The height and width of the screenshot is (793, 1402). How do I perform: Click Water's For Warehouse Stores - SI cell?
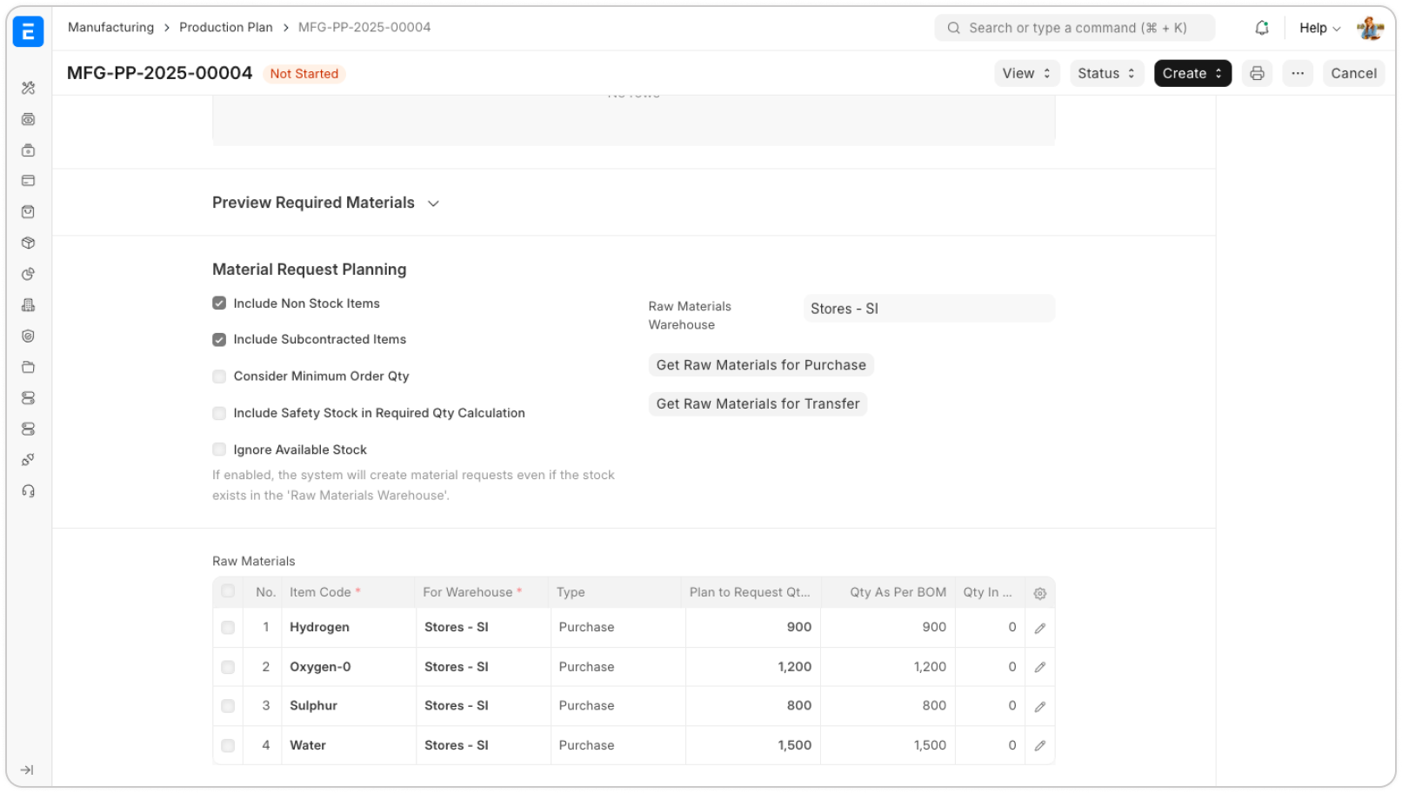pyautogui.click(x=484, y=746)
